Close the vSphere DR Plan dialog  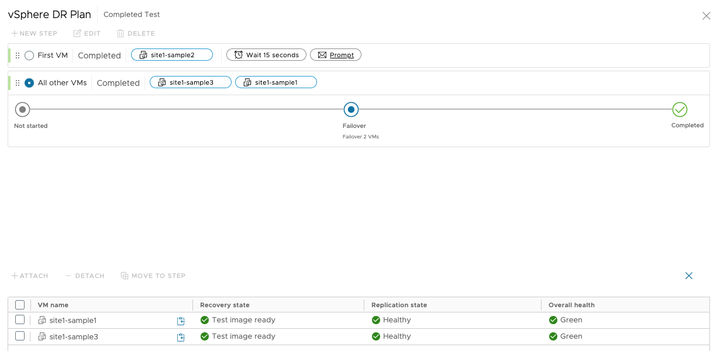[x=706, y=16]
